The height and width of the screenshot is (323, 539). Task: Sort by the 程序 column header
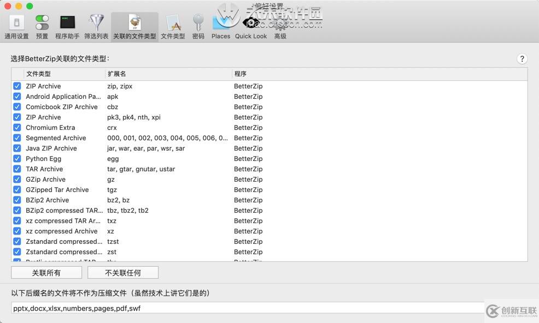(379, 74)
